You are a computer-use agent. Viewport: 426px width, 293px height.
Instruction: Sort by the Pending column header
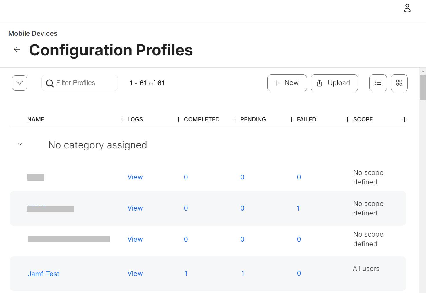[x=253, y=120]
